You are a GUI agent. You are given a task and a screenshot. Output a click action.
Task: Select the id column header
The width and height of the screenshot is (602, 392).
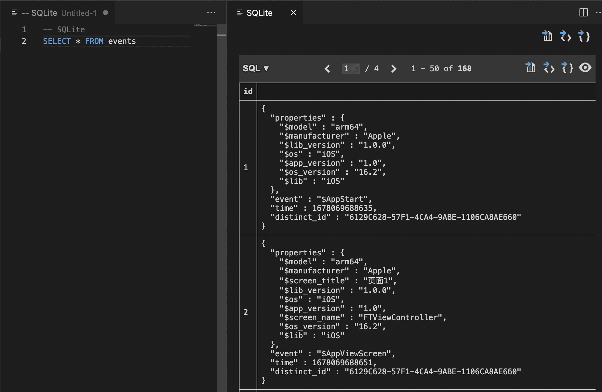pyautogui.click(x=248, y=91)
